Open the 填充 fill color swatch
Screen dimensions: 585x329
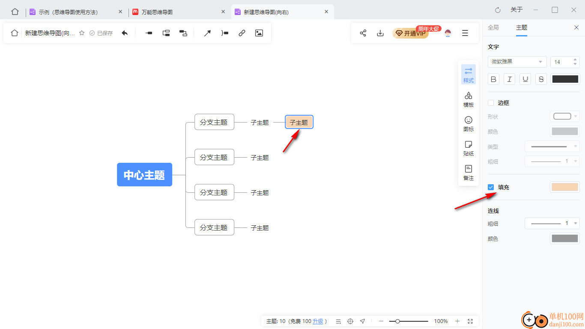click(x=565, y=187)
